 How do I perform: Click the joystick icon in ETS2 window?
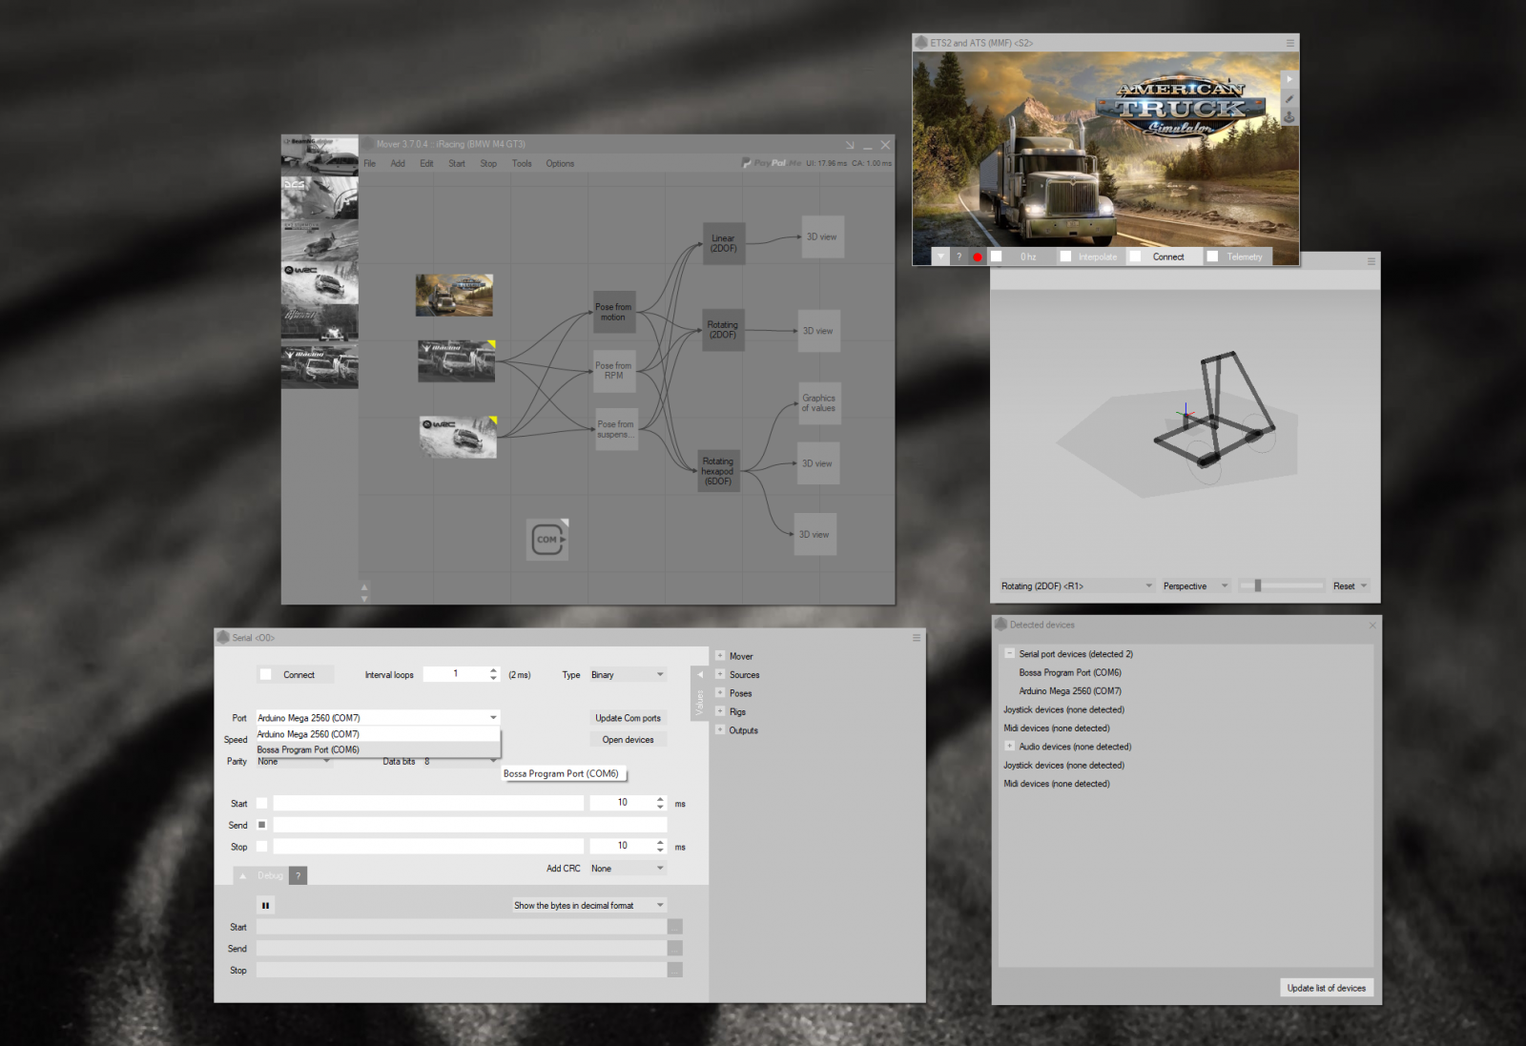coord(1289,117)
